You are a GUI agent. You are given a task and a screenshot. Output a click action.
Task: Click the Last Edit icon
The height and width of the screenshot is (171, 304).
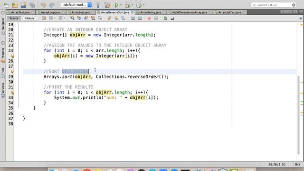coord(44,18)
